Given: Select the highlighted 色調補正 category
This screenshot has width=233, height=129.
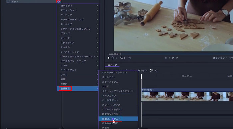Looking at the screenshot, I should click(x=78, y=89).
